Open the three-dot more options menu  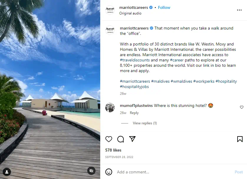(239, 10)
